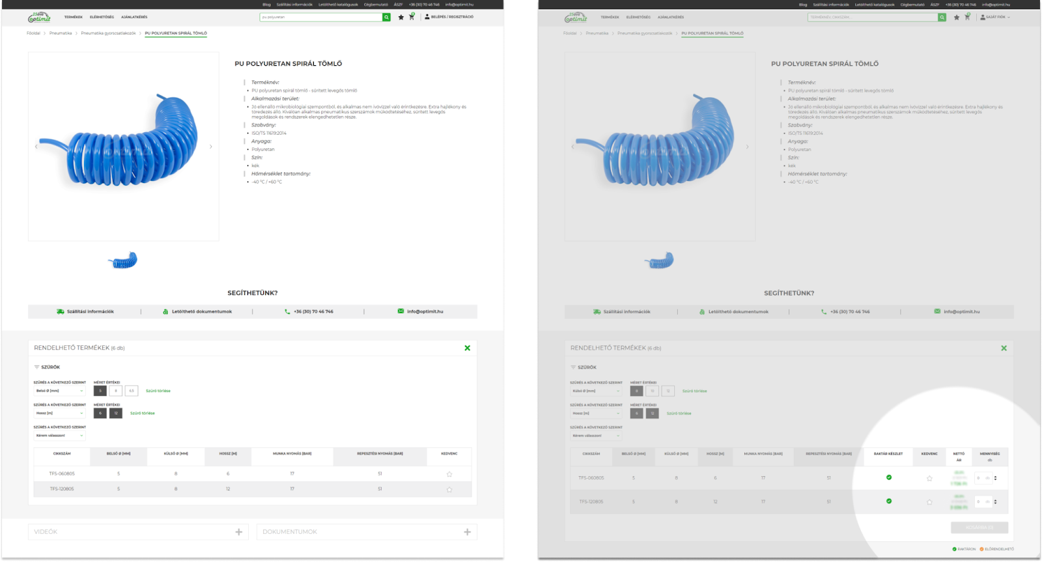This screenshot has width=1042, height=562.
Task: Favorite TFS-120805 star on left page
Action: (449, 489)
